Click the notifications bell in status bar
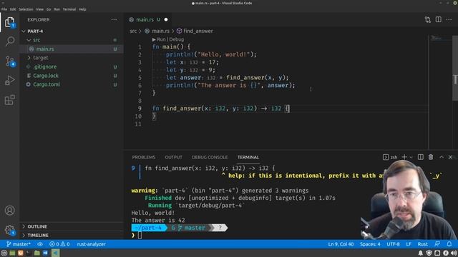The height and width of the screenshot is (257, 458). [x=449, y=244]
